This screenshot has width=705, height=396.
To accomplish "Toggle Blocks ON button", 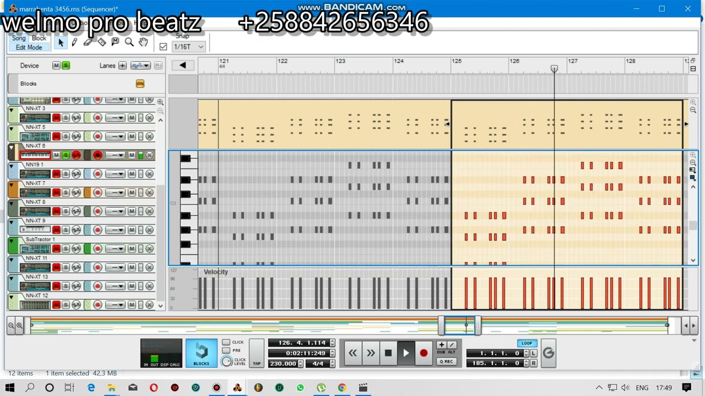I will click(x=140, y=84).
